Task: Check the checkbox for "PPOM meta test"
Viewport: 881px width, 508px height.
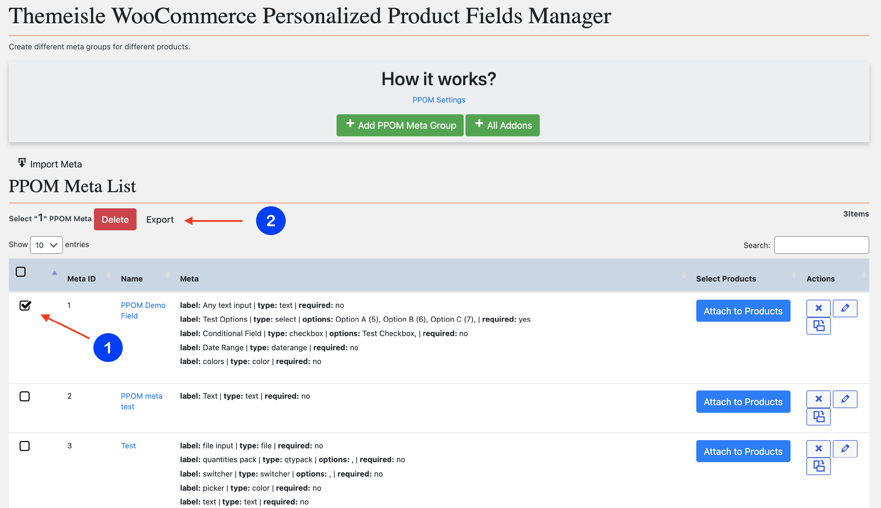Action: pyautogui.click(x=25, y=396)
